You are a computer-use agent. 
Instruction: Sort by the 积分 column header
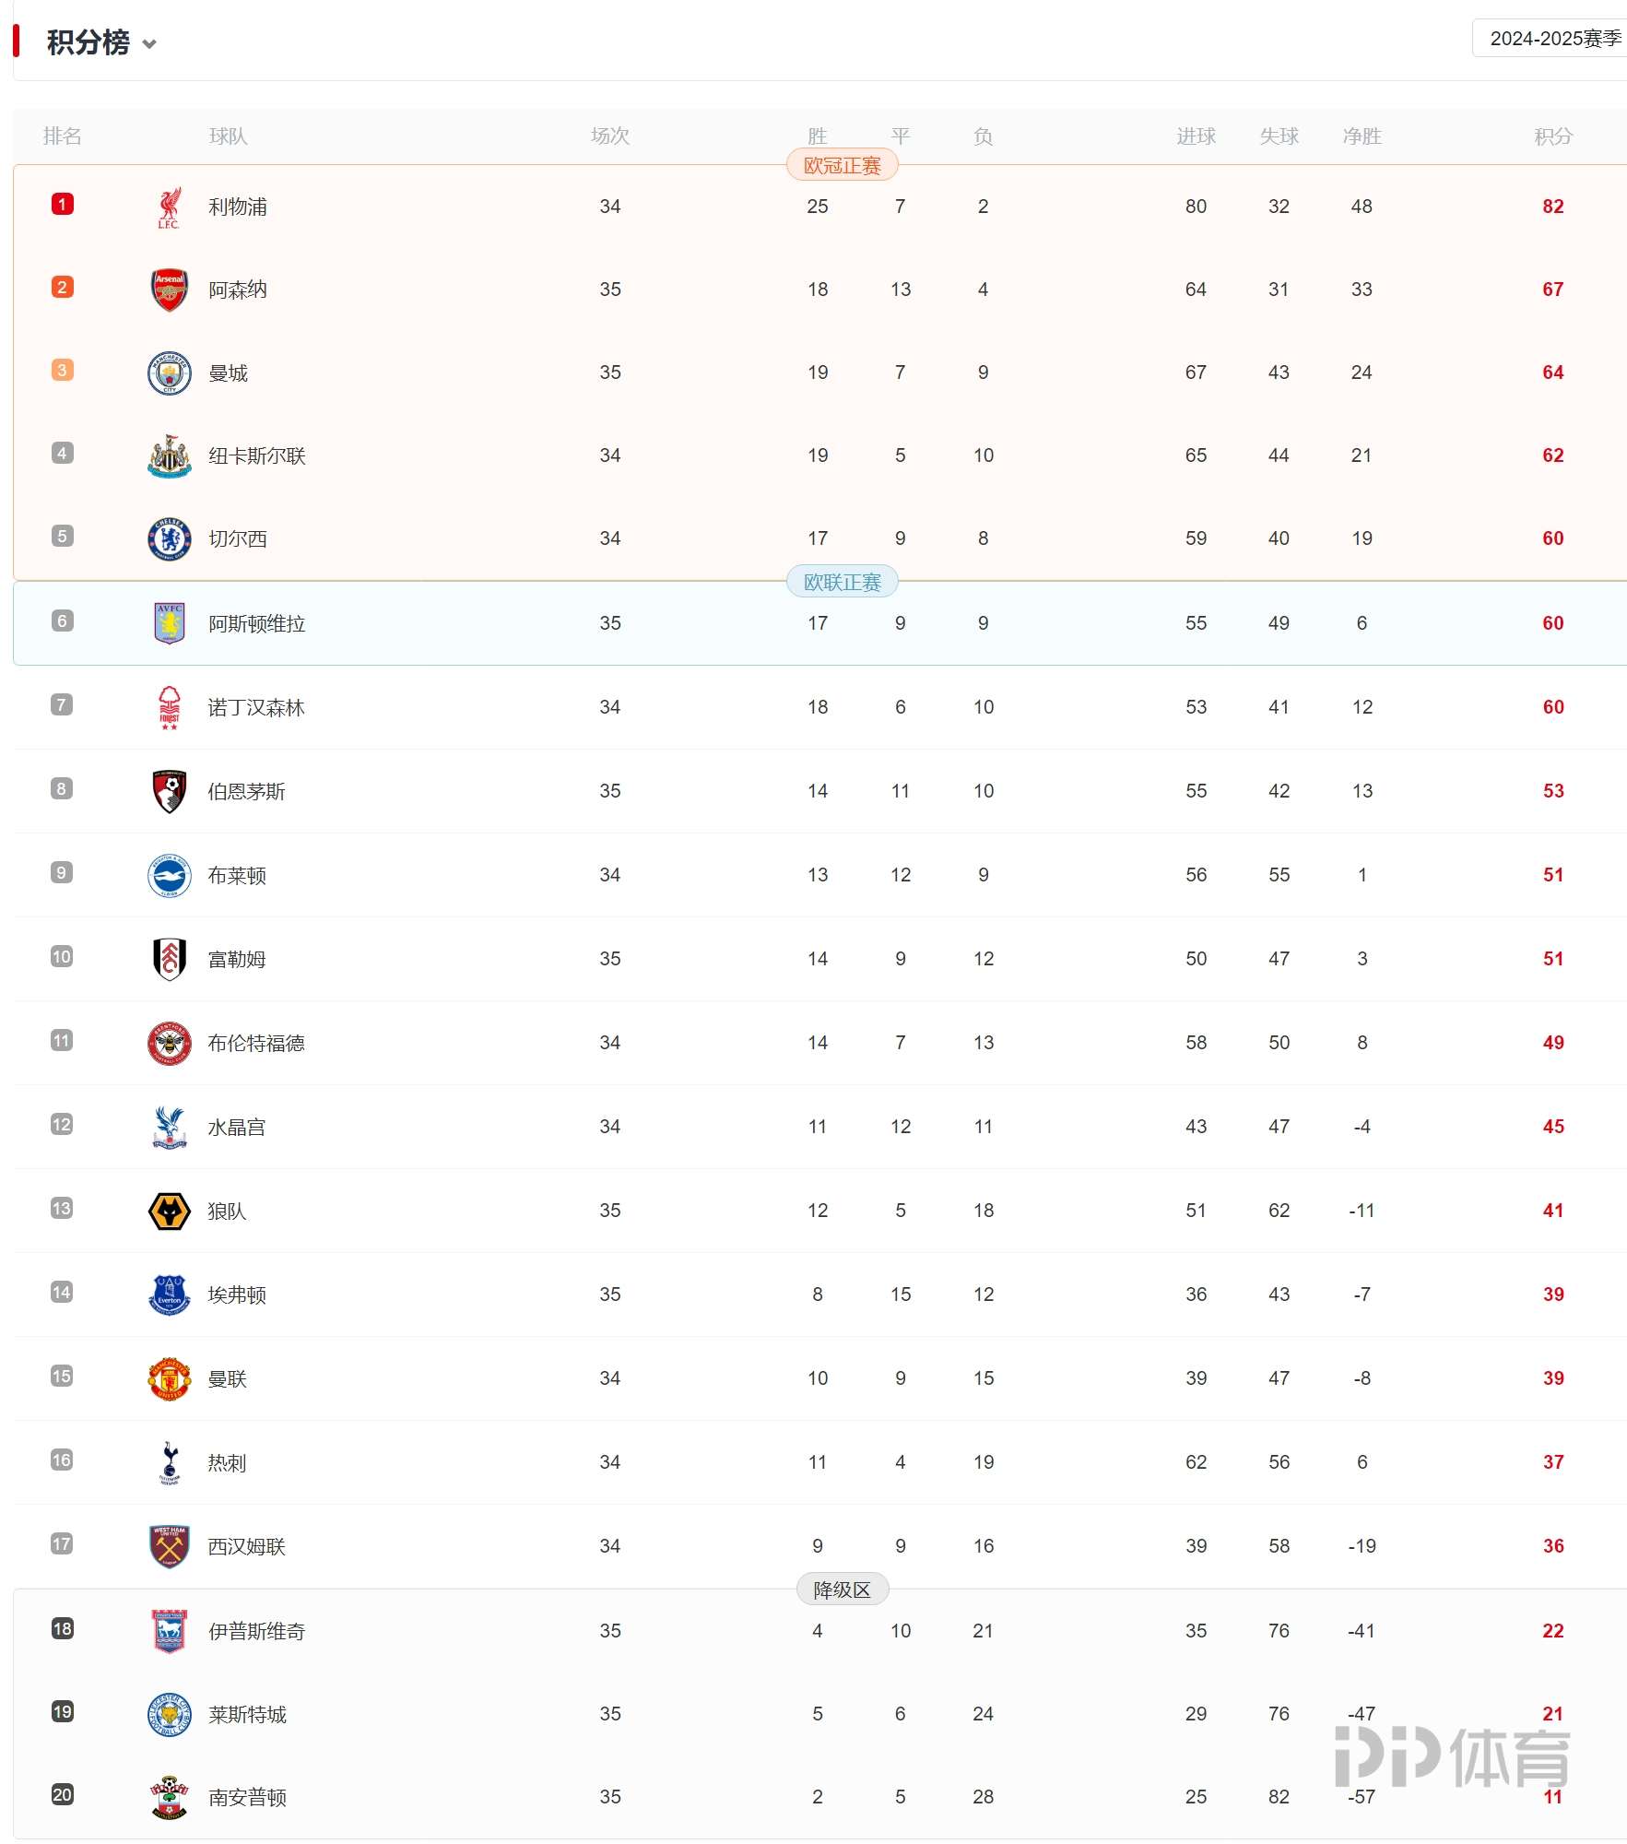tap(1553, 136)
